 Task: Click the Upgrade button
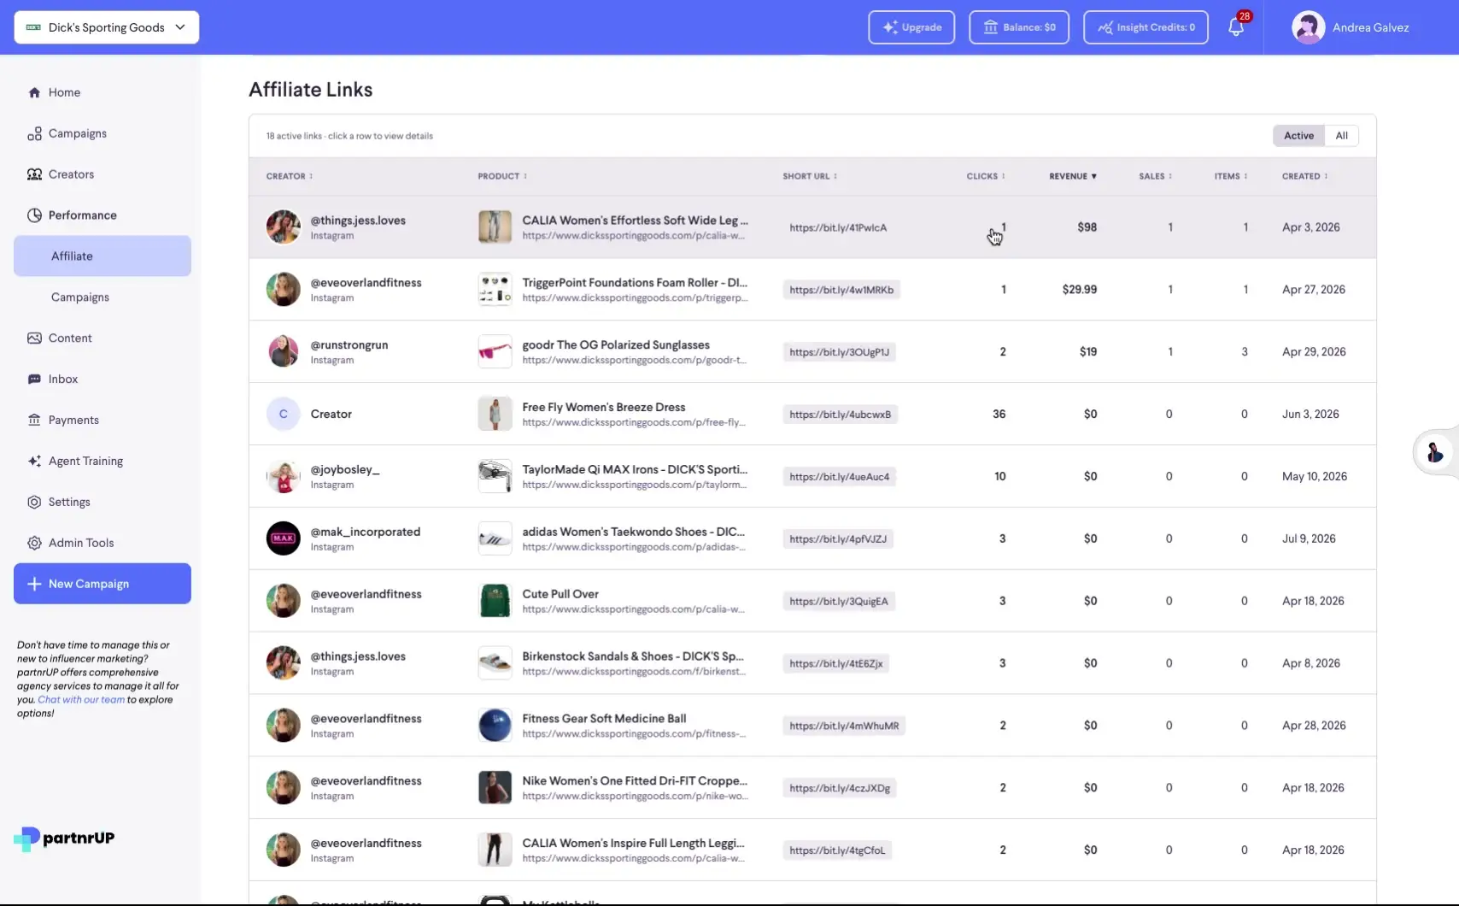(x=911, y=27)
